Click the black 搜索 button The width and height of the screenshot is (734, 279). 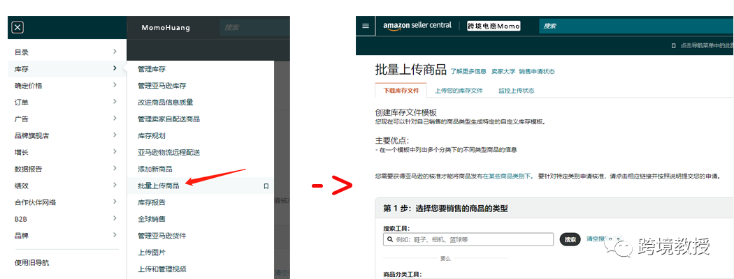[570, 239]
